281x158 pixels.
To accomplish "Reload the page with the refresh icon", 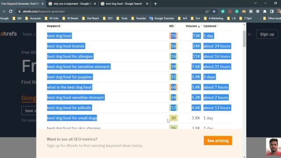I will pos(11,11).
